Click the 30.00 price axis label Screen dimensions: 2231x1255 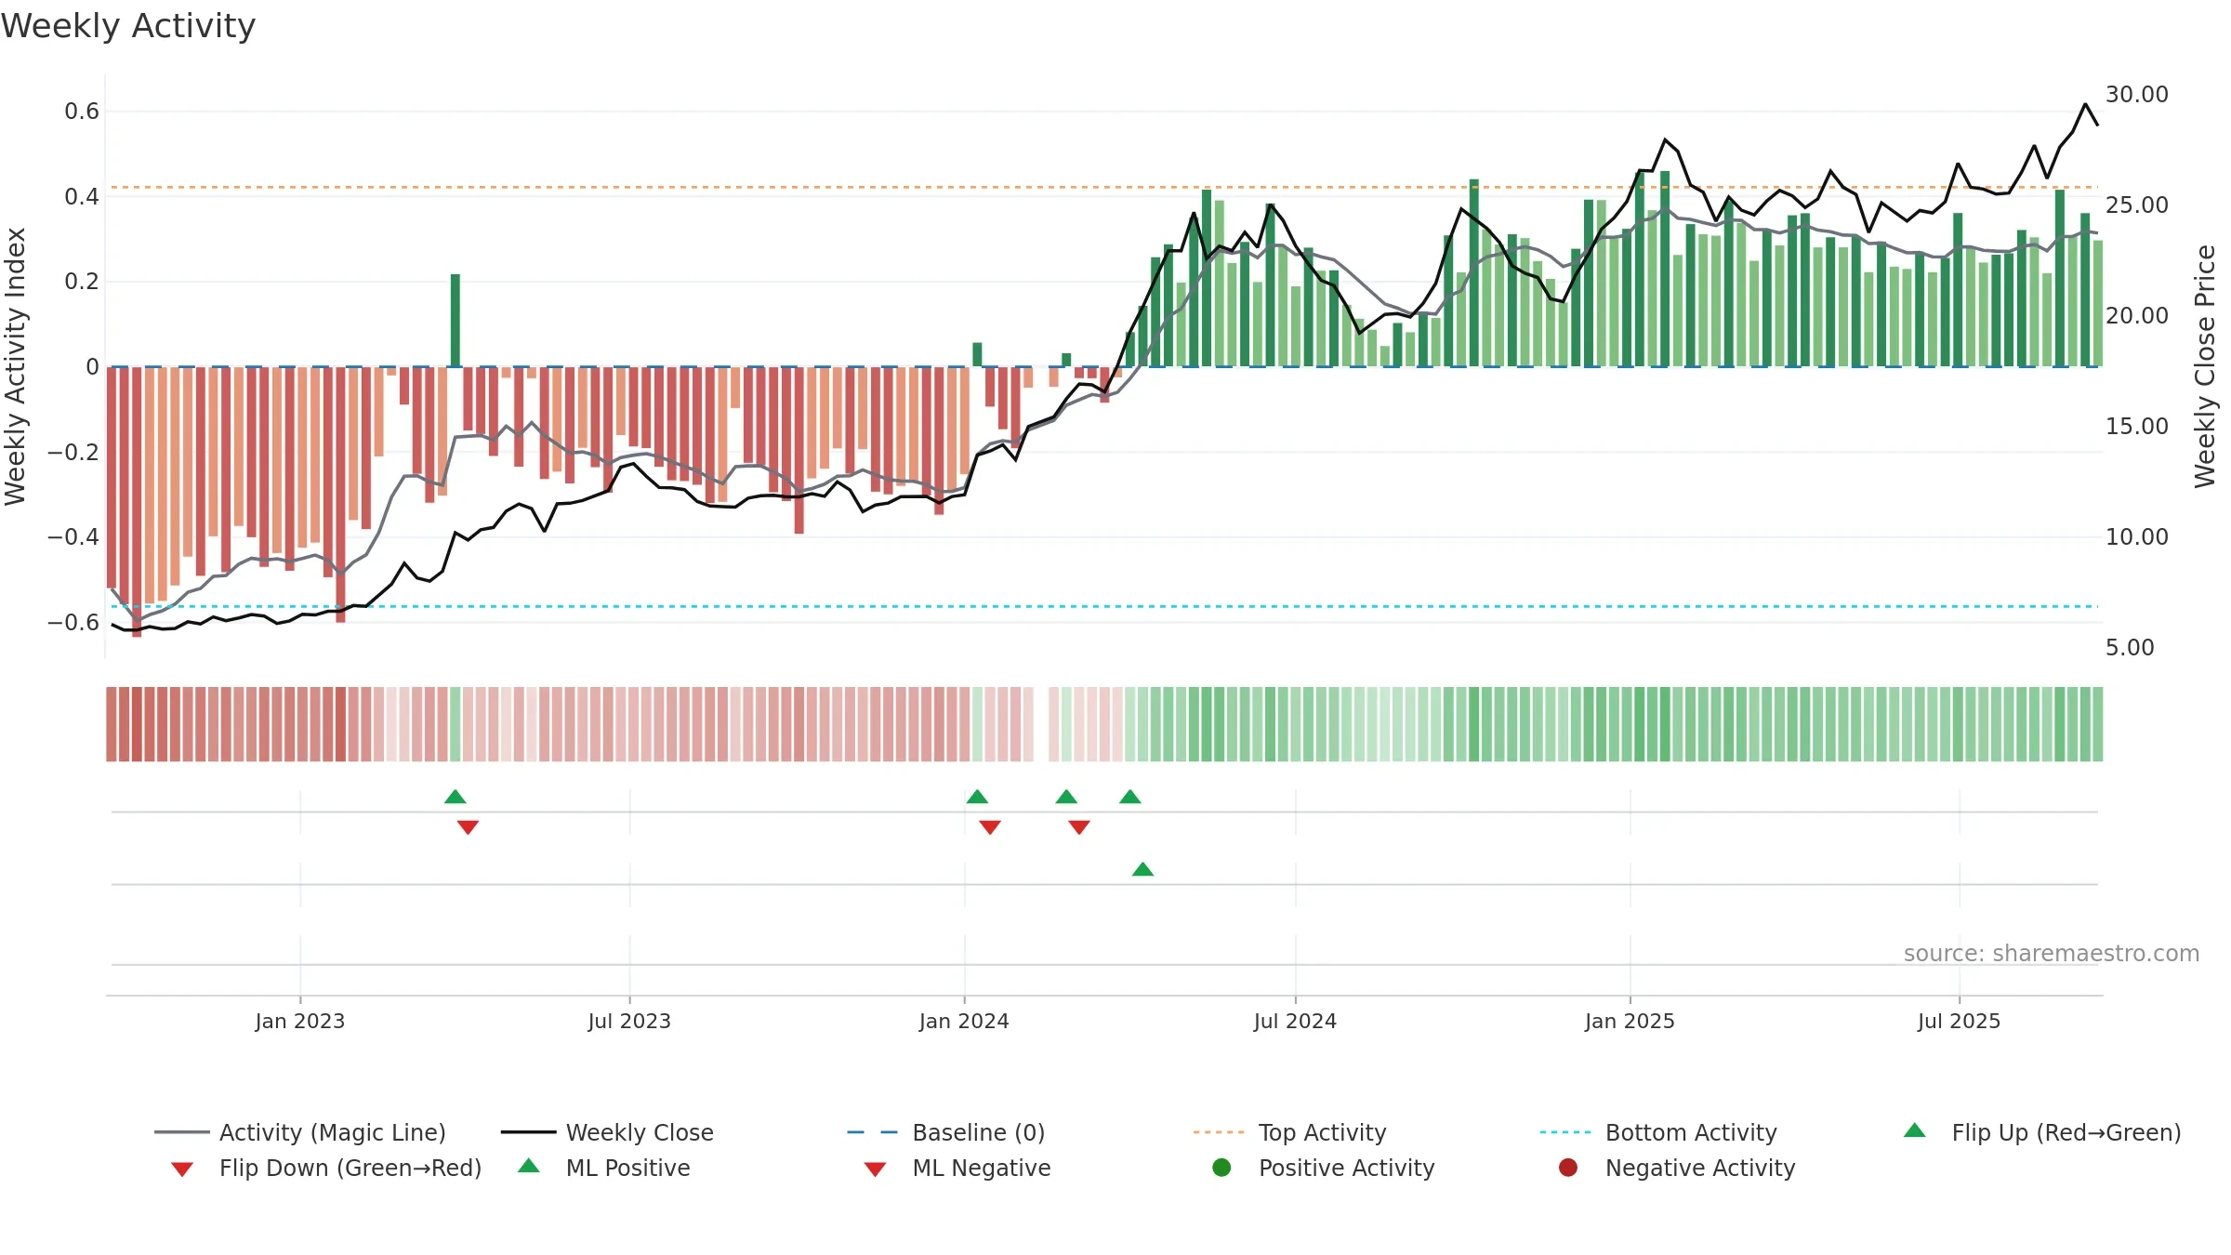click(x=2137, y=94)
